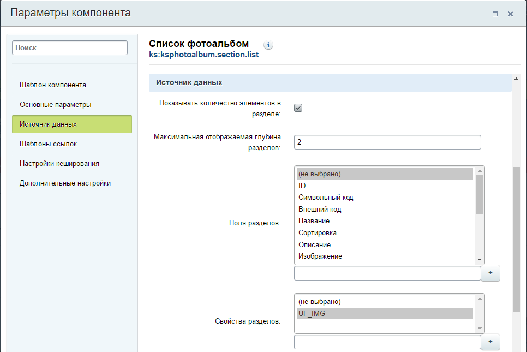Select Сортировка field option
This screenshot has width=527, height=352.
point(385,232)
